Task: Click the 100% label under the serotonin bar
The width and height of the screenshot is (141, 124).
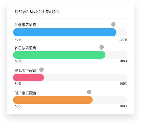Action: click(123, 40)
